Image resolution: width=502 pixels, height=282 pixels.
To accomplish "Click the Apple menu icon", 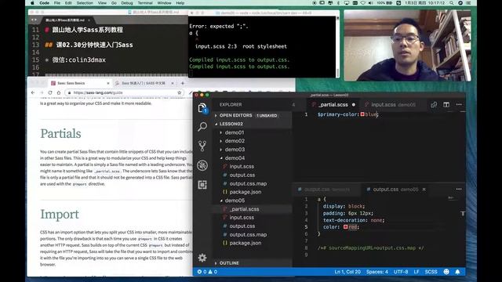I will (x=32, y=3).
